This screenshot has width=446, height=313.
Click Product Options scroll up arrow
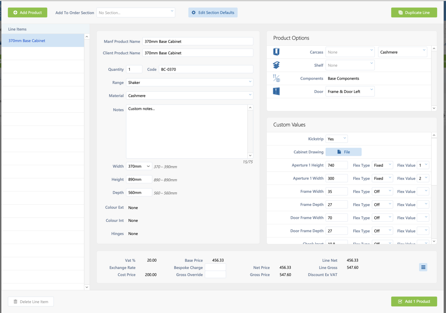434,49
